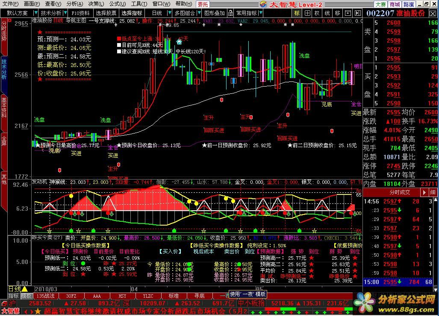
Task: Click the yellow triangle marker next to 日线
Action: click(x=25, y=289)
